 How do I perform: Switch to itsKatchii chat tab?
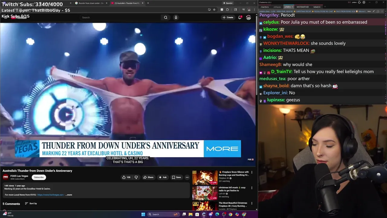[317, 7]
